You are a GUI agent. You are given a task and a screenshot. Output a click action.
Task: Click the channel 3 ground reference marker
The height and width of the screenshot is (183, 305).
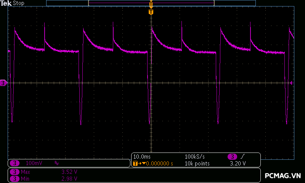pyautogui.click(x=3, y=83)
